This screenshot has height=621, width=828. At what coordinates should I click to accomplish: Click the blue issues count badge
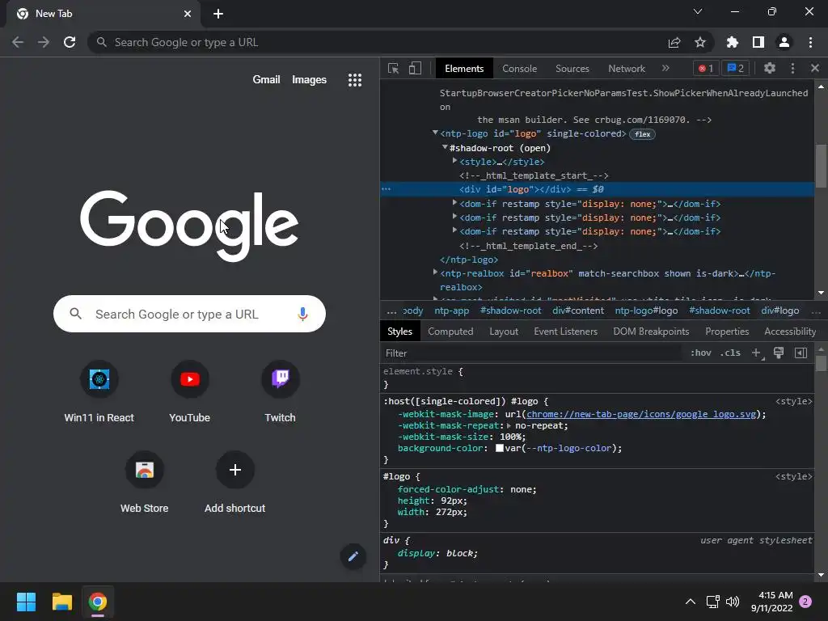[735, 68]
